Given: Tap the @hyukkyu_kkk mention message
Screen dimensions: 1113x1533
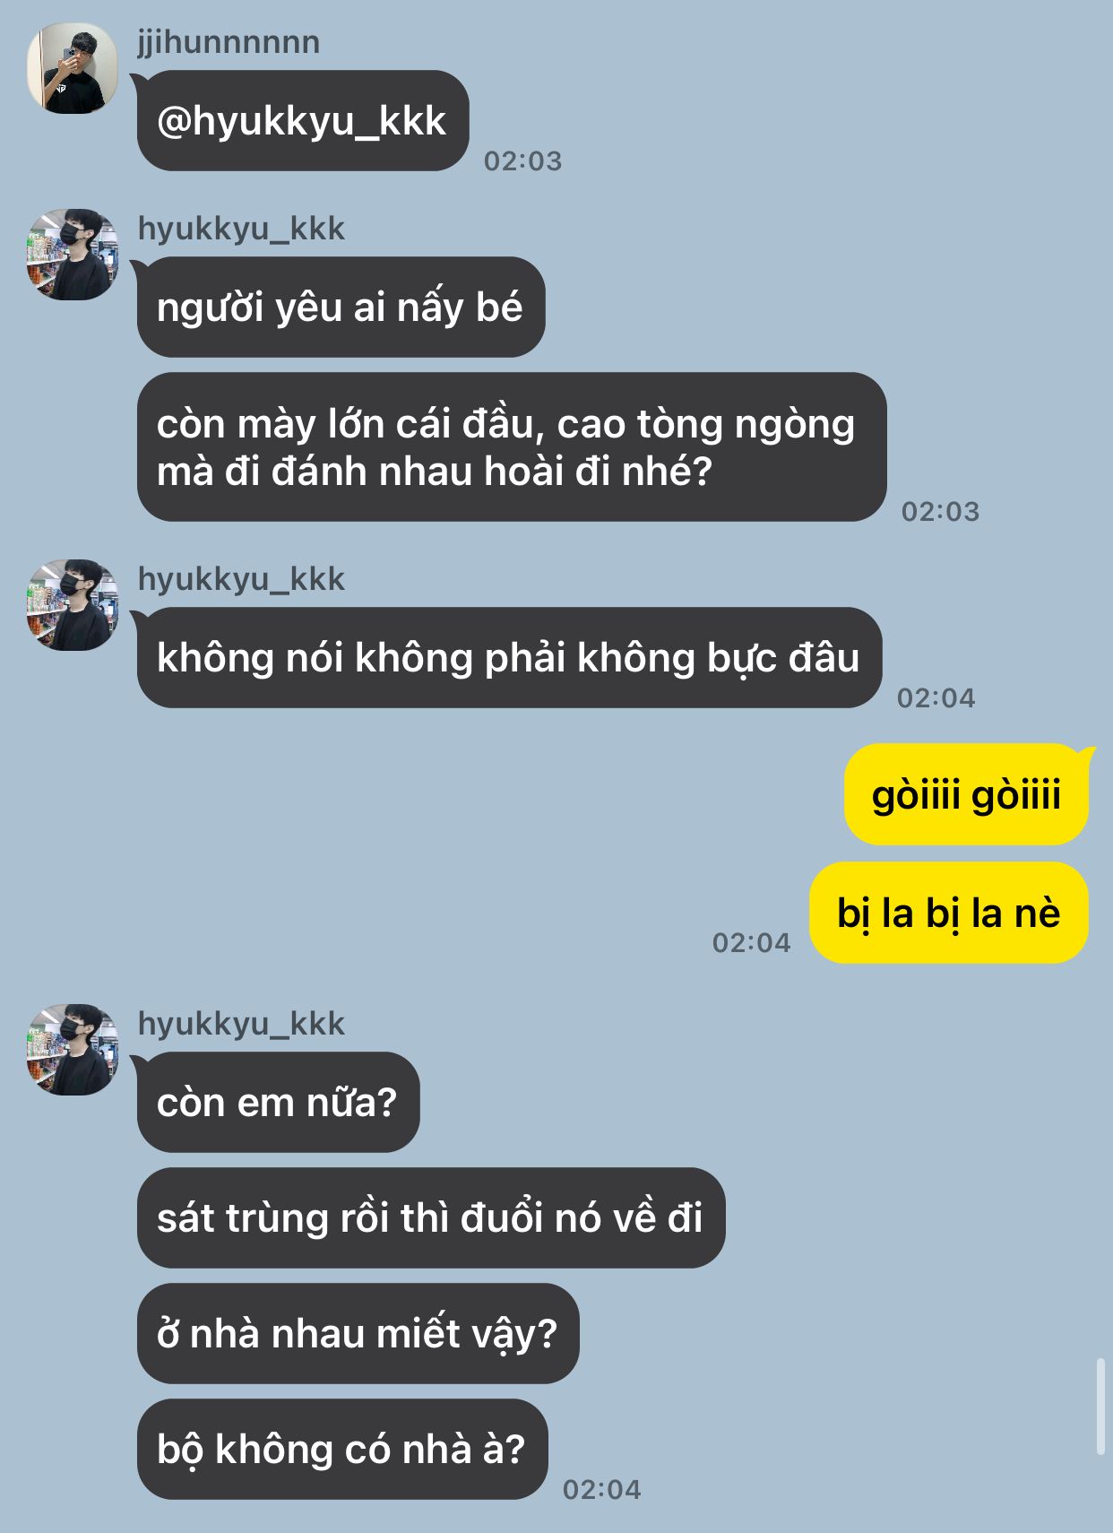Looking at the screenshot, I should click(x=303, y=121).
